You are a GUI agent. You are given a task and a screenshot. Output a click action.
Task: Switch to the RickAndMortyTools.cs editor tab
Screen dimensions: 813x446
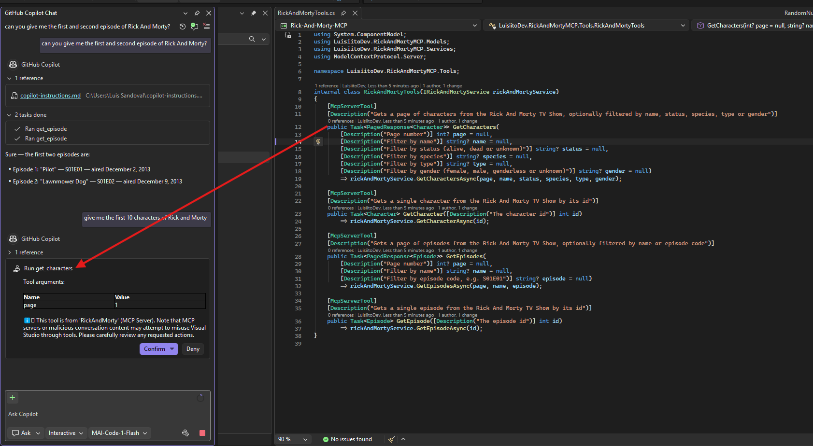coord(306,13)
